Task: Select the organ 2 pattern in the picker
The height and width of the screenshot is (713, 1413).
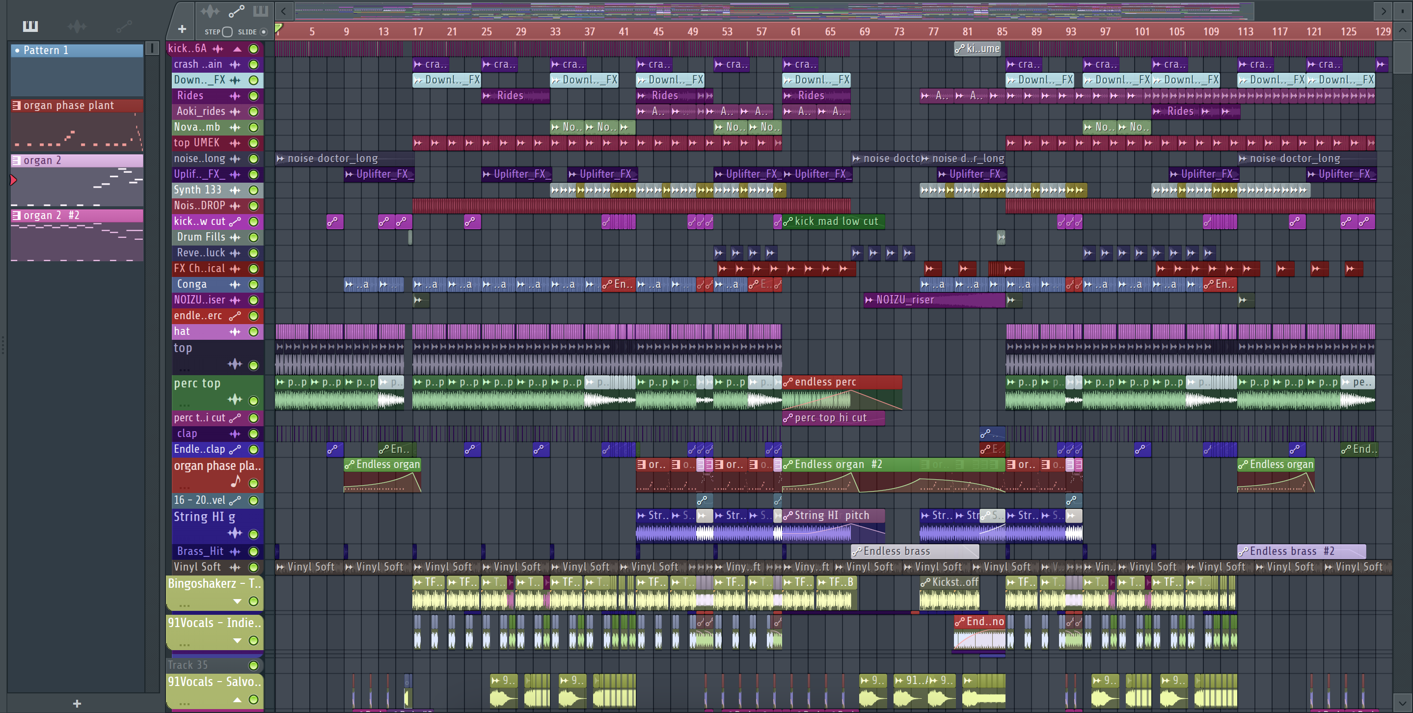Action: (78, 180)
